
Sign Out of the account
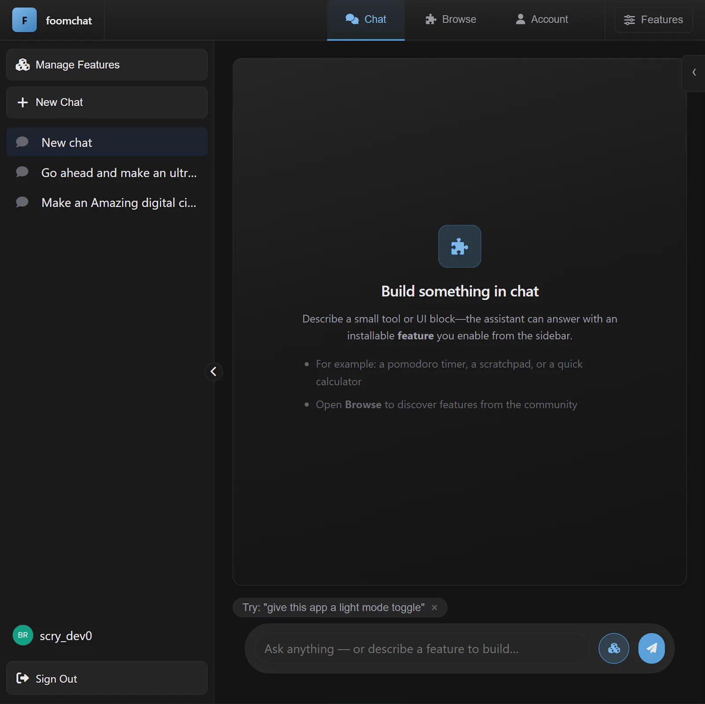pyautogui.click(x=107, y=678)
